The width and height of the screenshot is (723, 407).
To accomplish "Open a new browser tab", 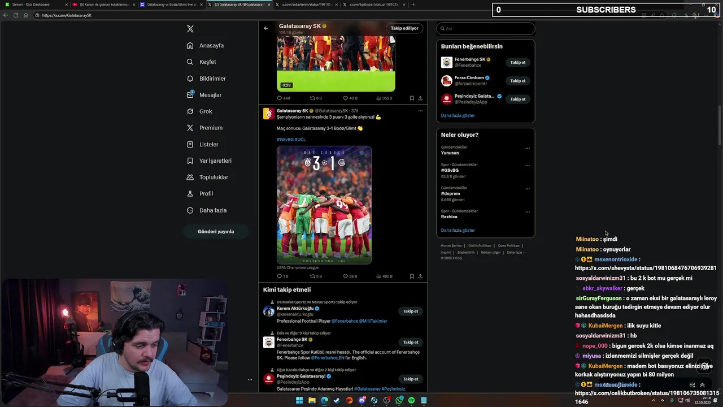I will click(x=413, y=5).
